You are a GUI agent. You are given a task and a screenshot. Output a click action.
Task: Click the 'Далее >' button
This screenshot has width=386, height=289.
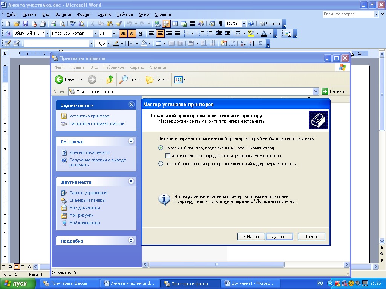click(279, 237)
